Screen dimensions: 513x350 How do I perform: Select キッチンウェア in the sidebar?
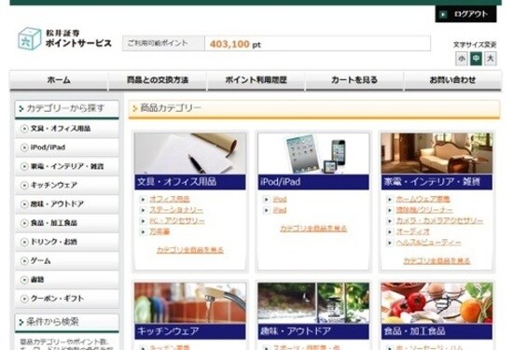[67, 186]
